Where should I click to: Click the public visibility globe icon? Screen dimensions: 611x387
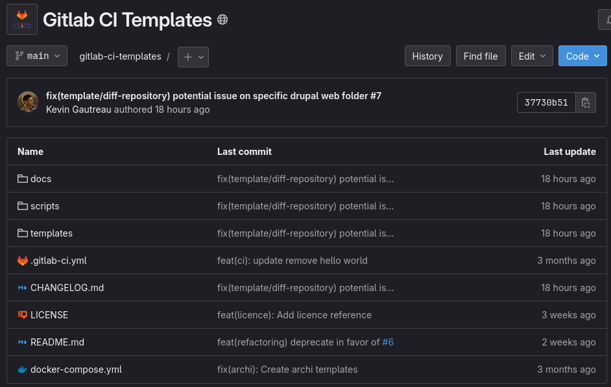pyautogui.click(x=222, y=19)
